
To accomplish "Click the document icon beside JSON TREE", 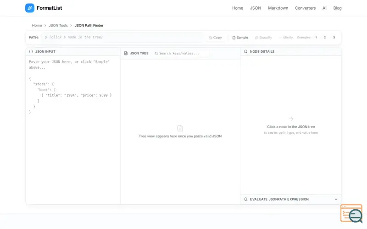I will [126, 53].
